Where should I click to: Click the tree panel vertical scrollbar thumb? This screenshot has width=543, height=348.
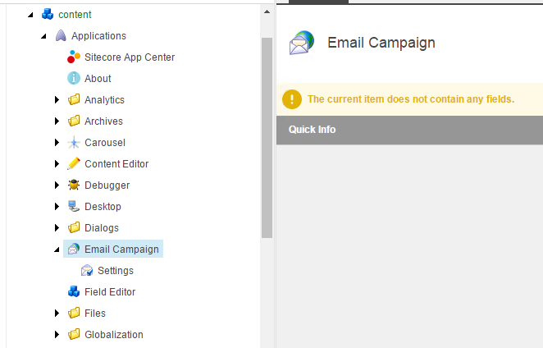267,138
